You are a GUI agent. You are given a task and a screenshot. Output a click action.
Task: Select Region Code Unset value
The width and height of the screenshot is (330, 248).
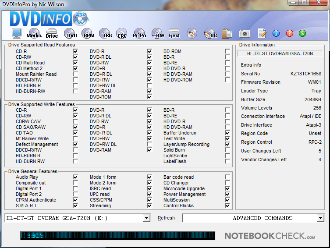coord(315,133)
